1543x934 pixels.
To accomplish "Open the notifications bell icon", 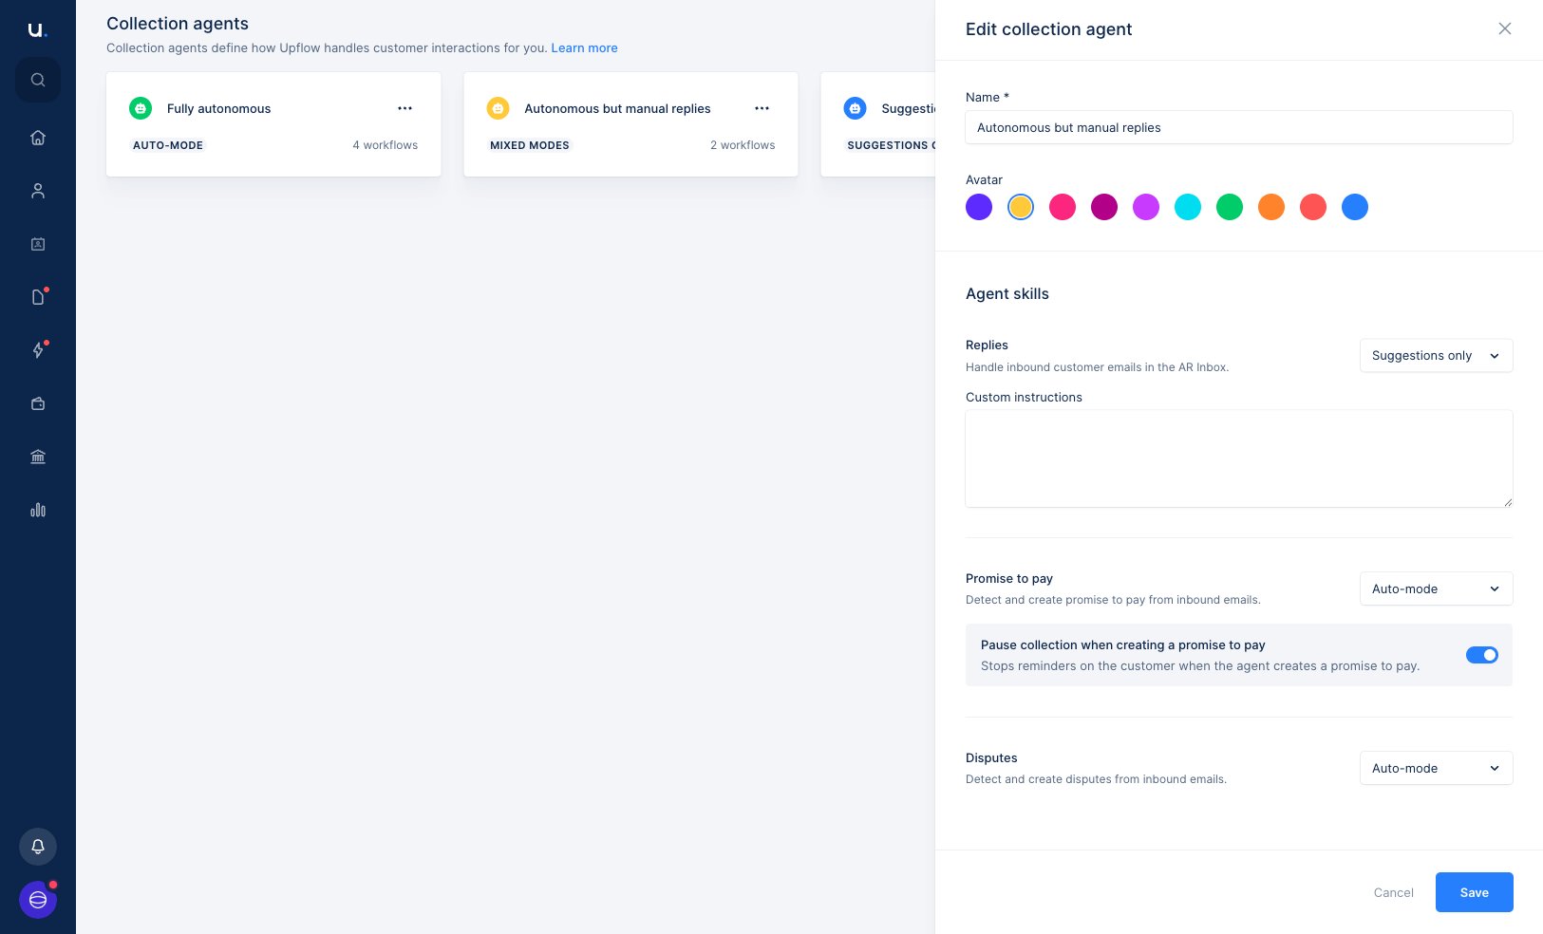I will (x=38, y=847).
